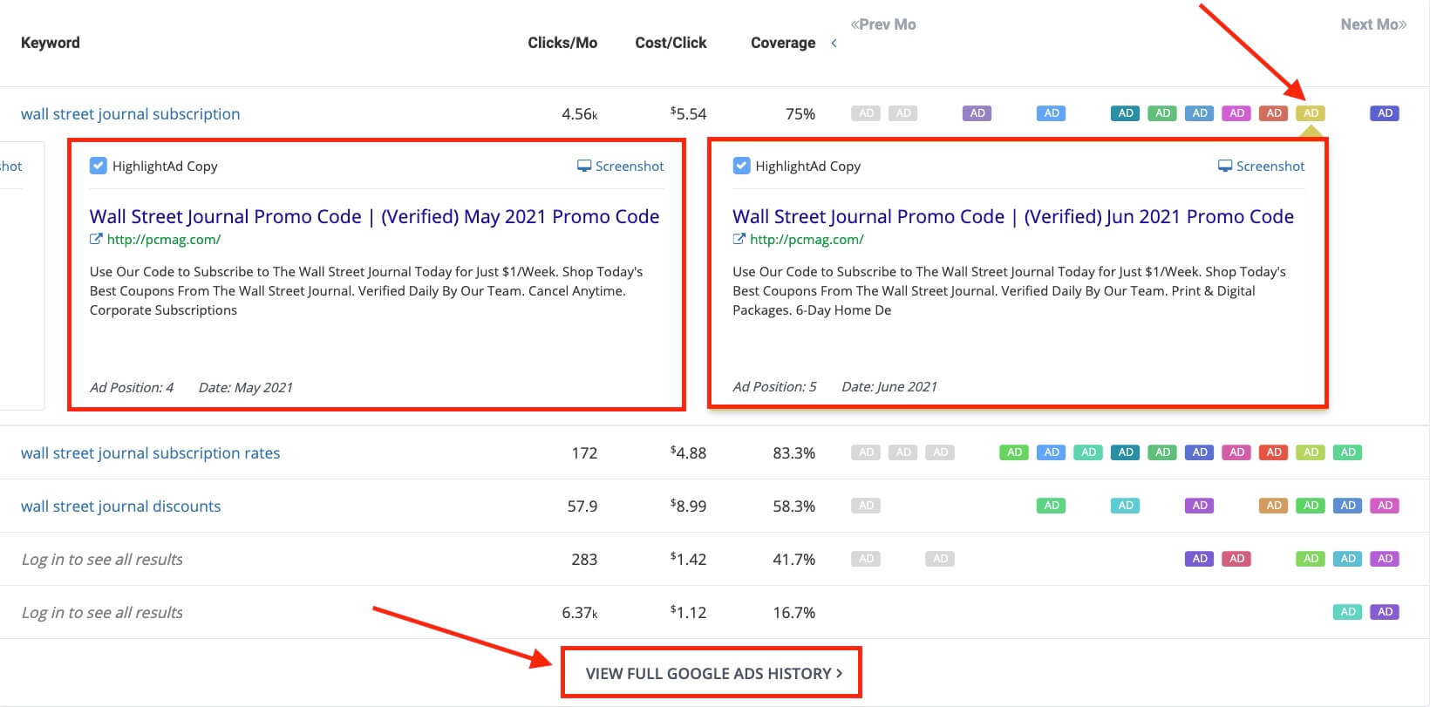Click the yellow AD badge in first keyword row
The image size is (1430, 707).
pos(1311,113)
